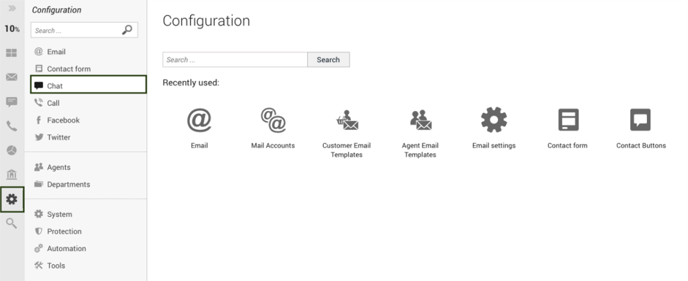Open Email settings gear icon

494,120
